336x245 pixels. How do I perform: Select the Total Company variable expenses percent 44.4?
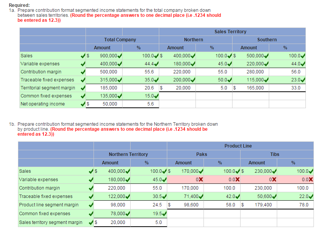pos(141,64)
